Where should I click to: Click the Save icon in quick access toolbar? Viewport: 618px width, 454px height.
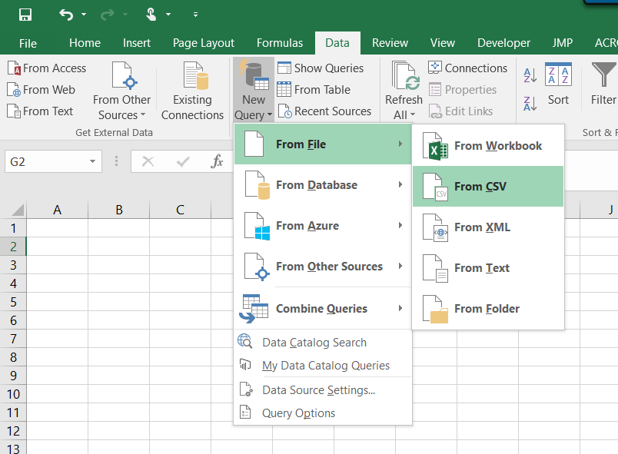point(25,15)
